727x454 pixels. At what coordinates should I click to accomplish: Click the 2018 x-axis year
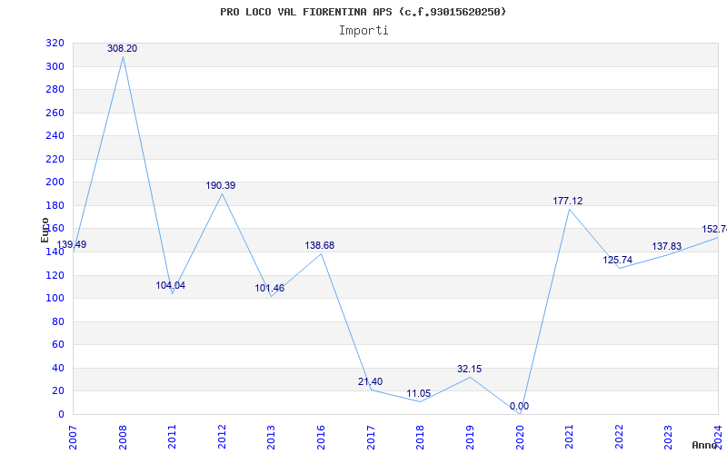[420, 437]
